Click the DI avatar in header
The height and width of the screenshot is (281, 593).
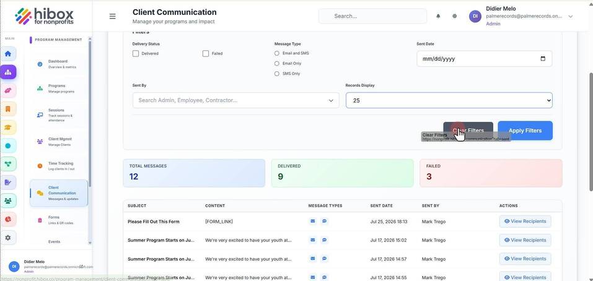click(x=475, y=16)
